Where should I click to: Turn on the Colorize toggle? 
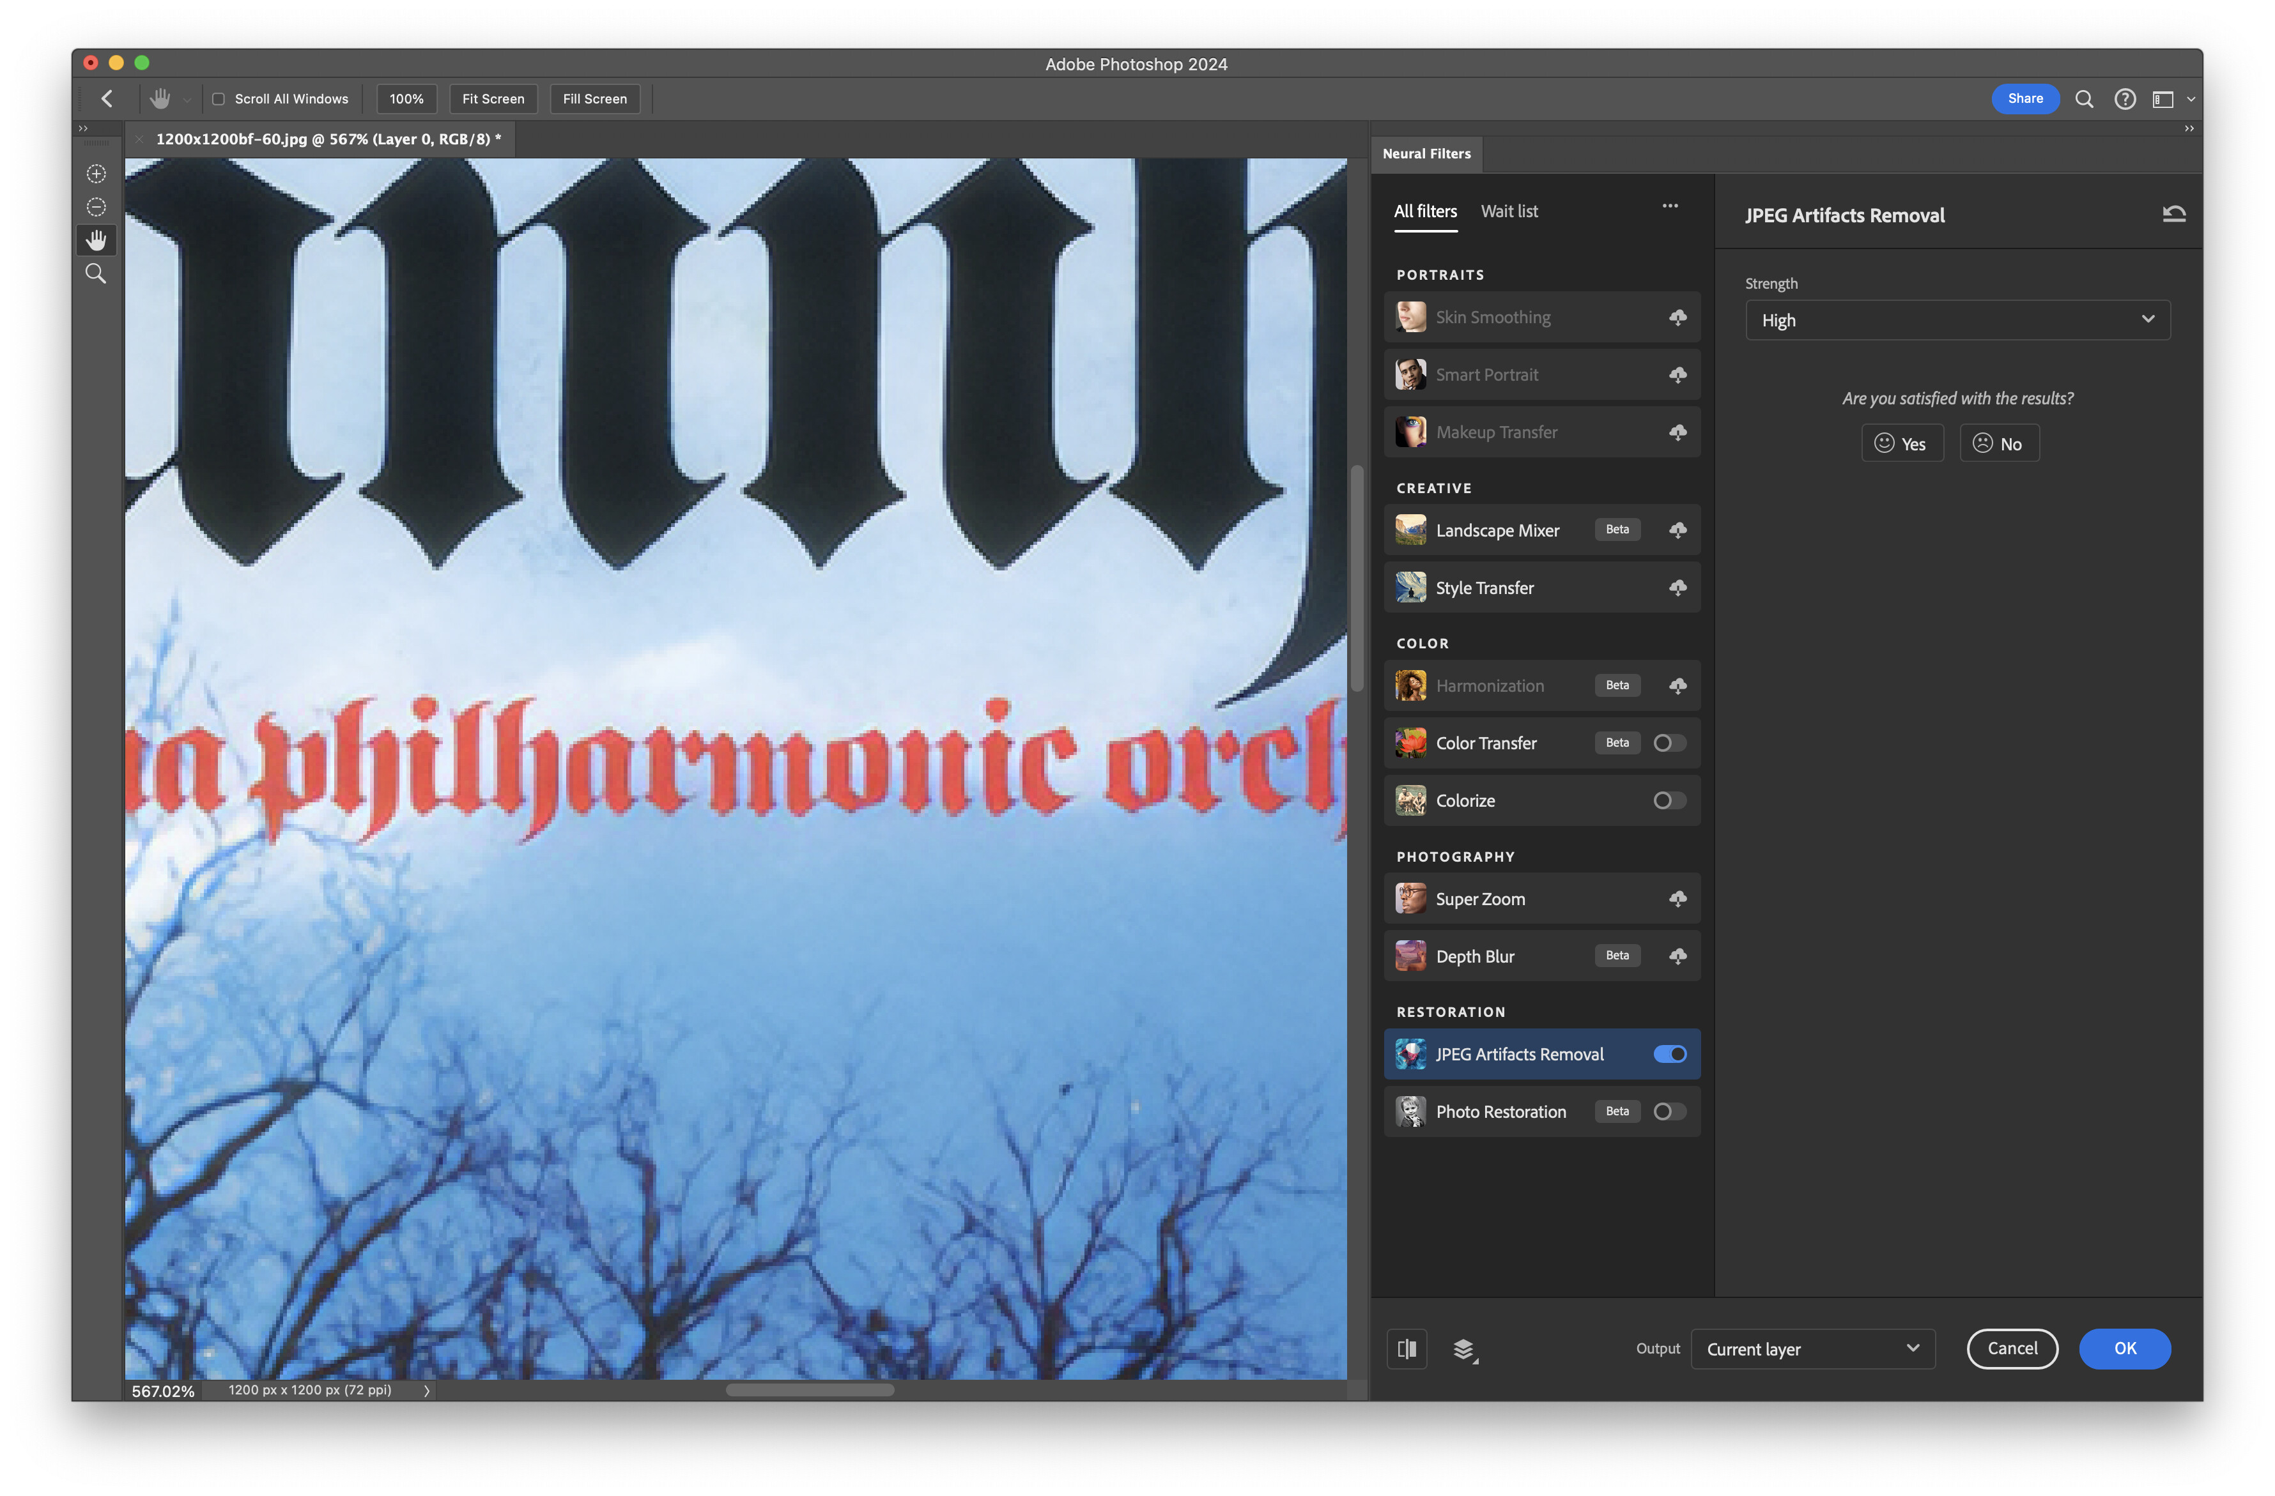(x=1669, y=800)
